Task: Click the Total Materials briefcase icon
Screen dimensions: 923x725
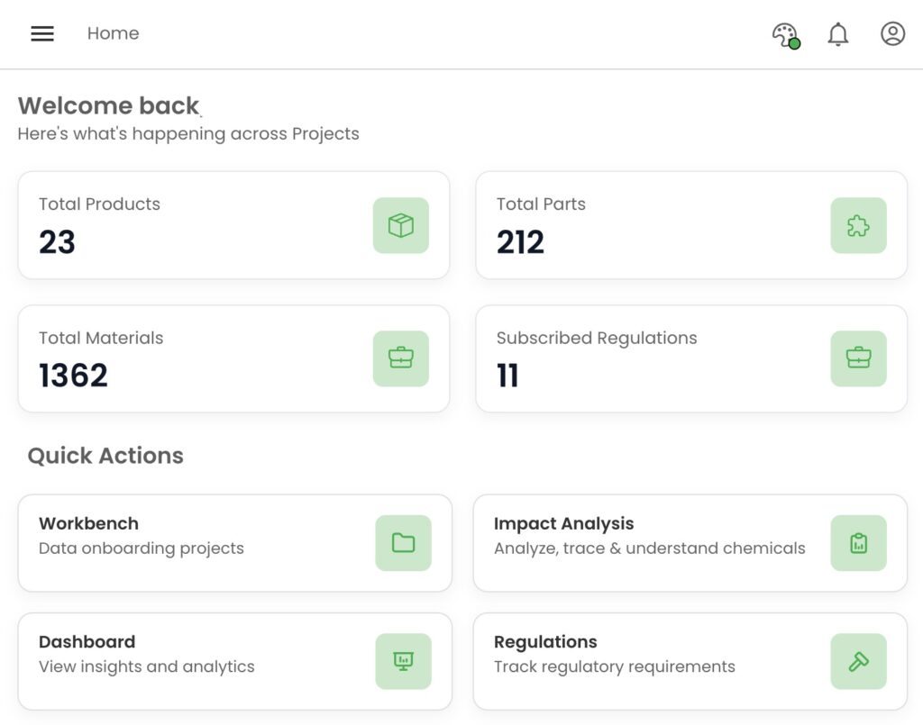Action: pyautogui.click(x=401, y=358)
